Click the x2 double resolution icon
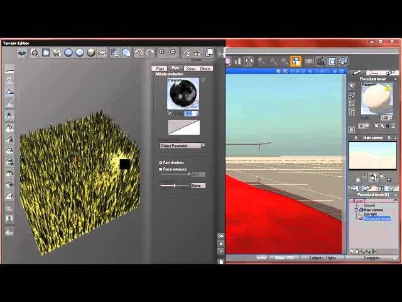 coord(197,53)
